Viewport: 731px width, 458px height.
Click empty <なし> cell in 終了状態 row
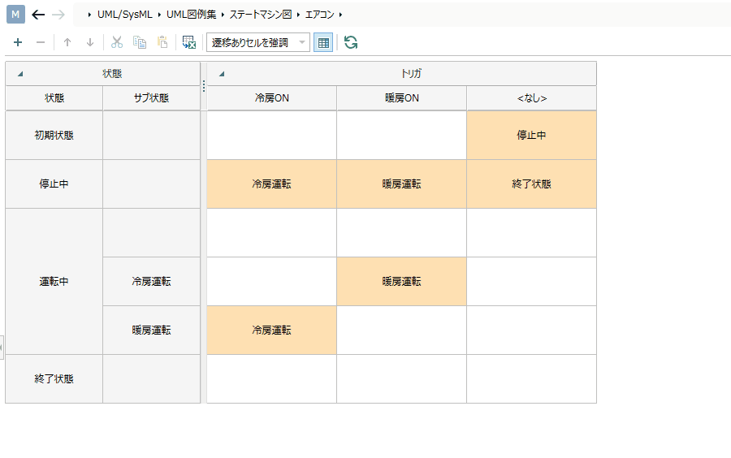point(531,378)
